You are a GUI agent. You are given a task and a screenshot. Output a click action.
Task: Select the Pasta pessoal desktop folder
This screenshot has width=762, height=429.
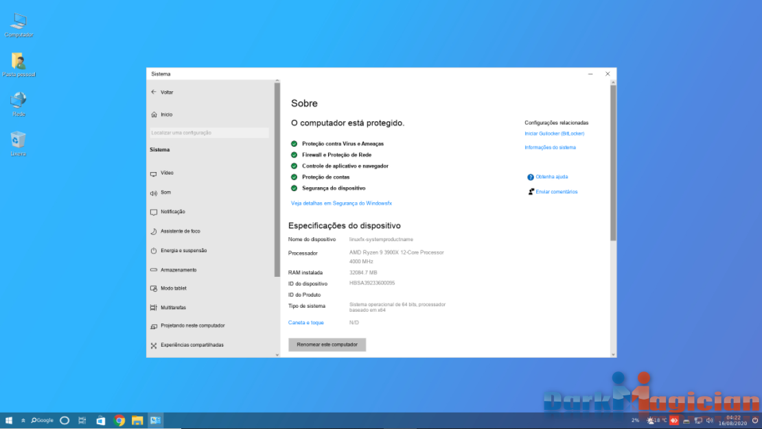[19, 64]
